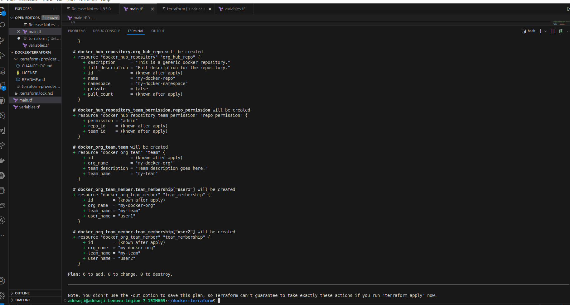
Task: Open the Release Notes: 1.95.0 tab
Action: coord(91,9)
